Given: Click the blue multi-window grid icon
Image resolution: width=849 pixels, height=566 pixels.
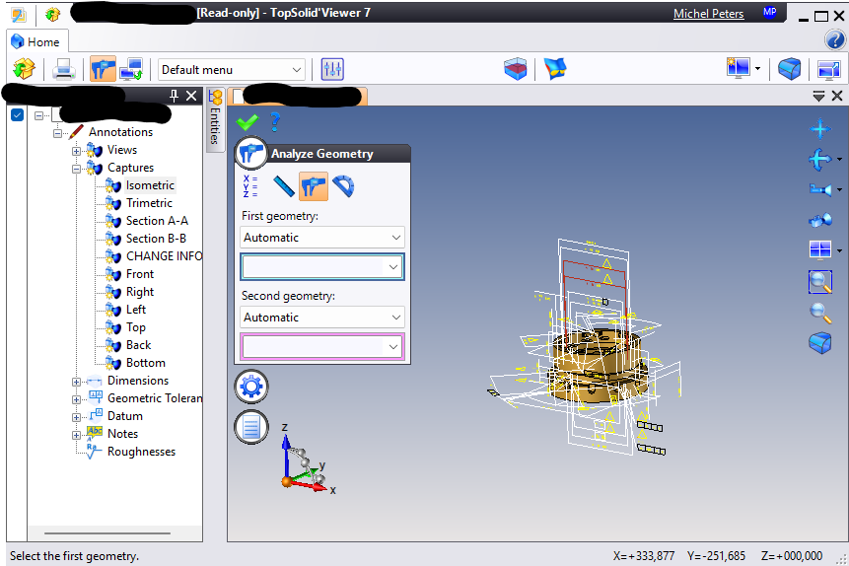Looking at the screenshot, I should [819, 249].
